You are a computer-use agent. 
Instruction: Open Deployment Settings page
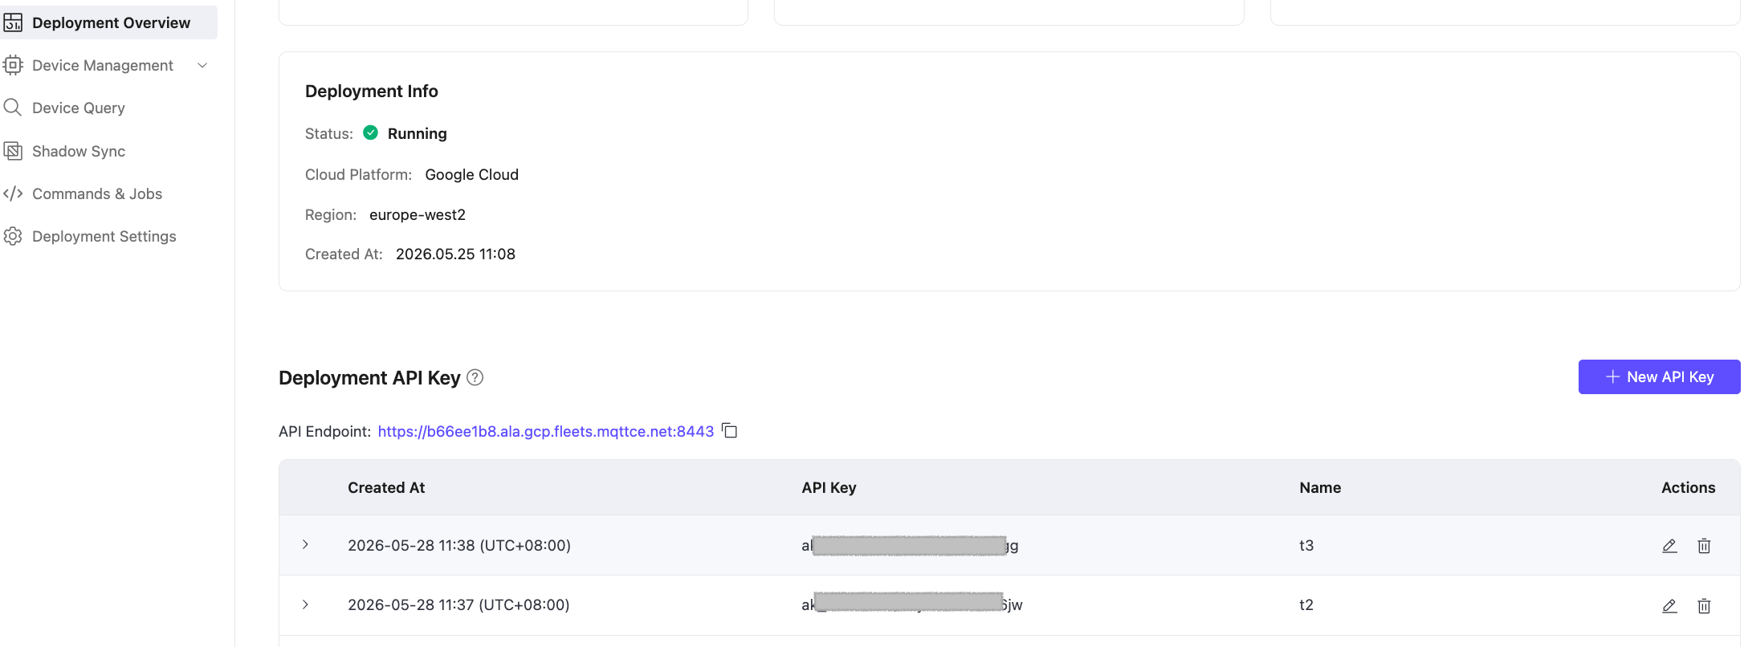(x=104, y=236)
